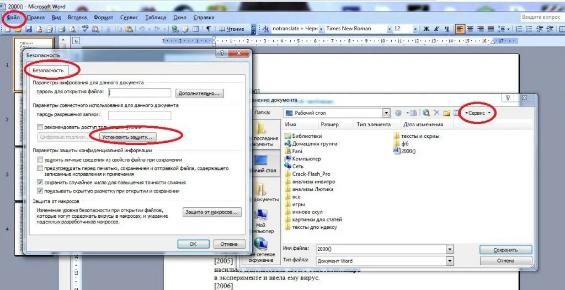Click the Styles and Formatting AA icon
This screenshot has height=290, width=565.
(x=266, y=29)
